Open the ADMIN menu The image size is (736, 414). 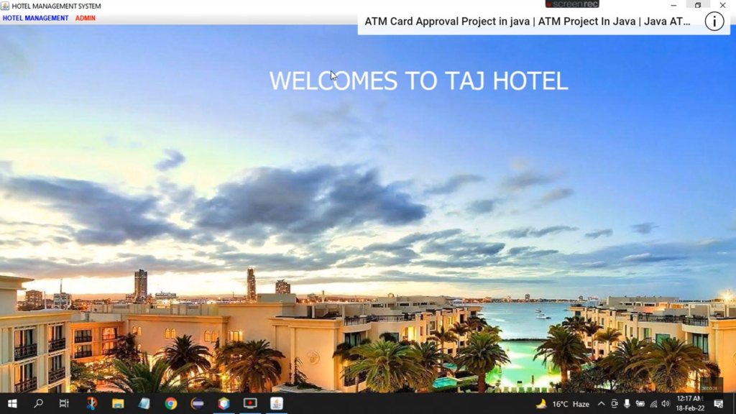tap(86, 18)
